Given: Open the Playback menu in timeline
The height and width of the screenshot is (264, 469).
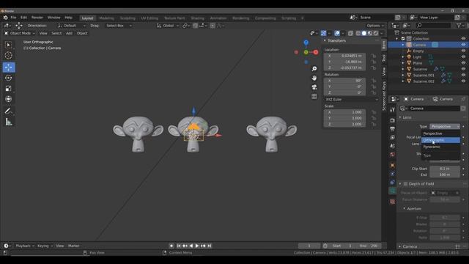Looking at the screenshot, I should pos(24,246).
